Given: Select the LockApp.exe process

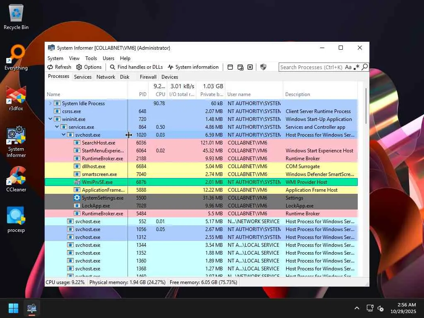Looking at the screenshot, I should 201,205.
